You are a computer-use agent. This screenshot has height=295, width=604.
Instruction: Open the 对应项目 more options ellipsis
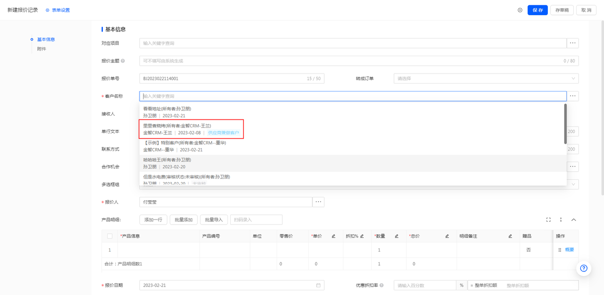pyautogui.click(x=573, y=43)
